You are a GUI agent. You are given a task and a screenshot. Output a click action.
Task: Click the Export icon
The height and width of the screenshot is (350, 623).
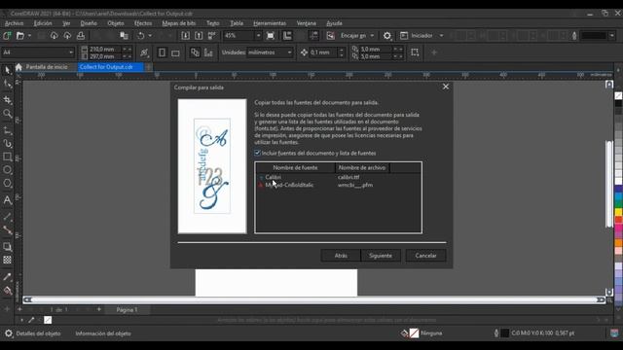click(199, 36)
